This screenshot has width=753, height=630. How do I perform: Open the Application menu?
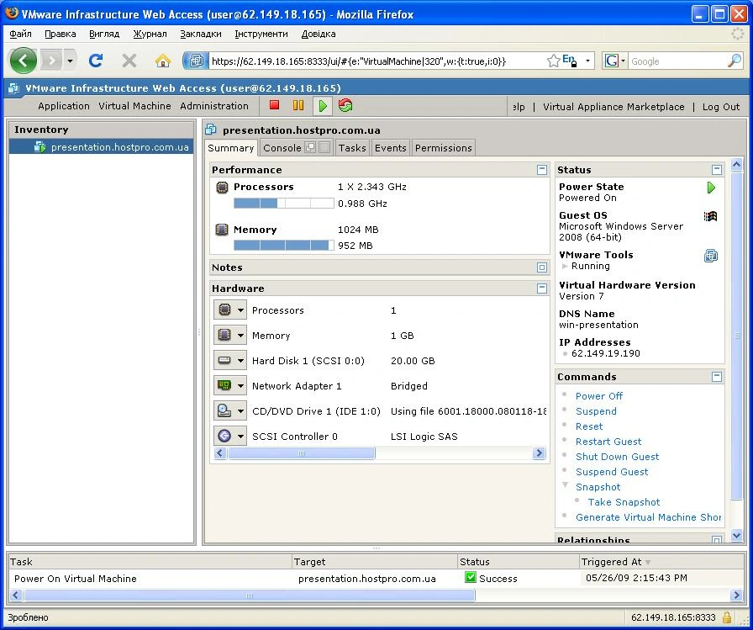pos(64,106)
